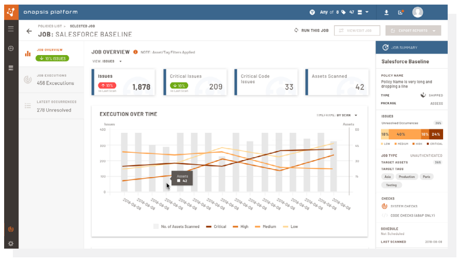461x261 pixels.
Task: Toggle No. of Assets Scanned legend item
Action: coord(177,227)
